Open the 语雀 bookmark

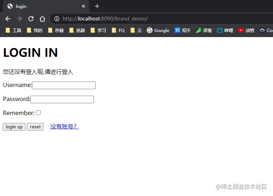click(204, 31)
